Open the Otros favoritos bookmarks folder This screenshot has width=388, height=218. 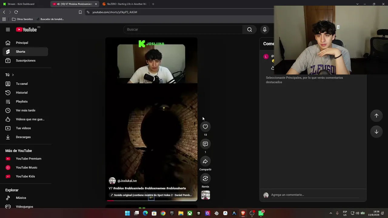[22, 19]
